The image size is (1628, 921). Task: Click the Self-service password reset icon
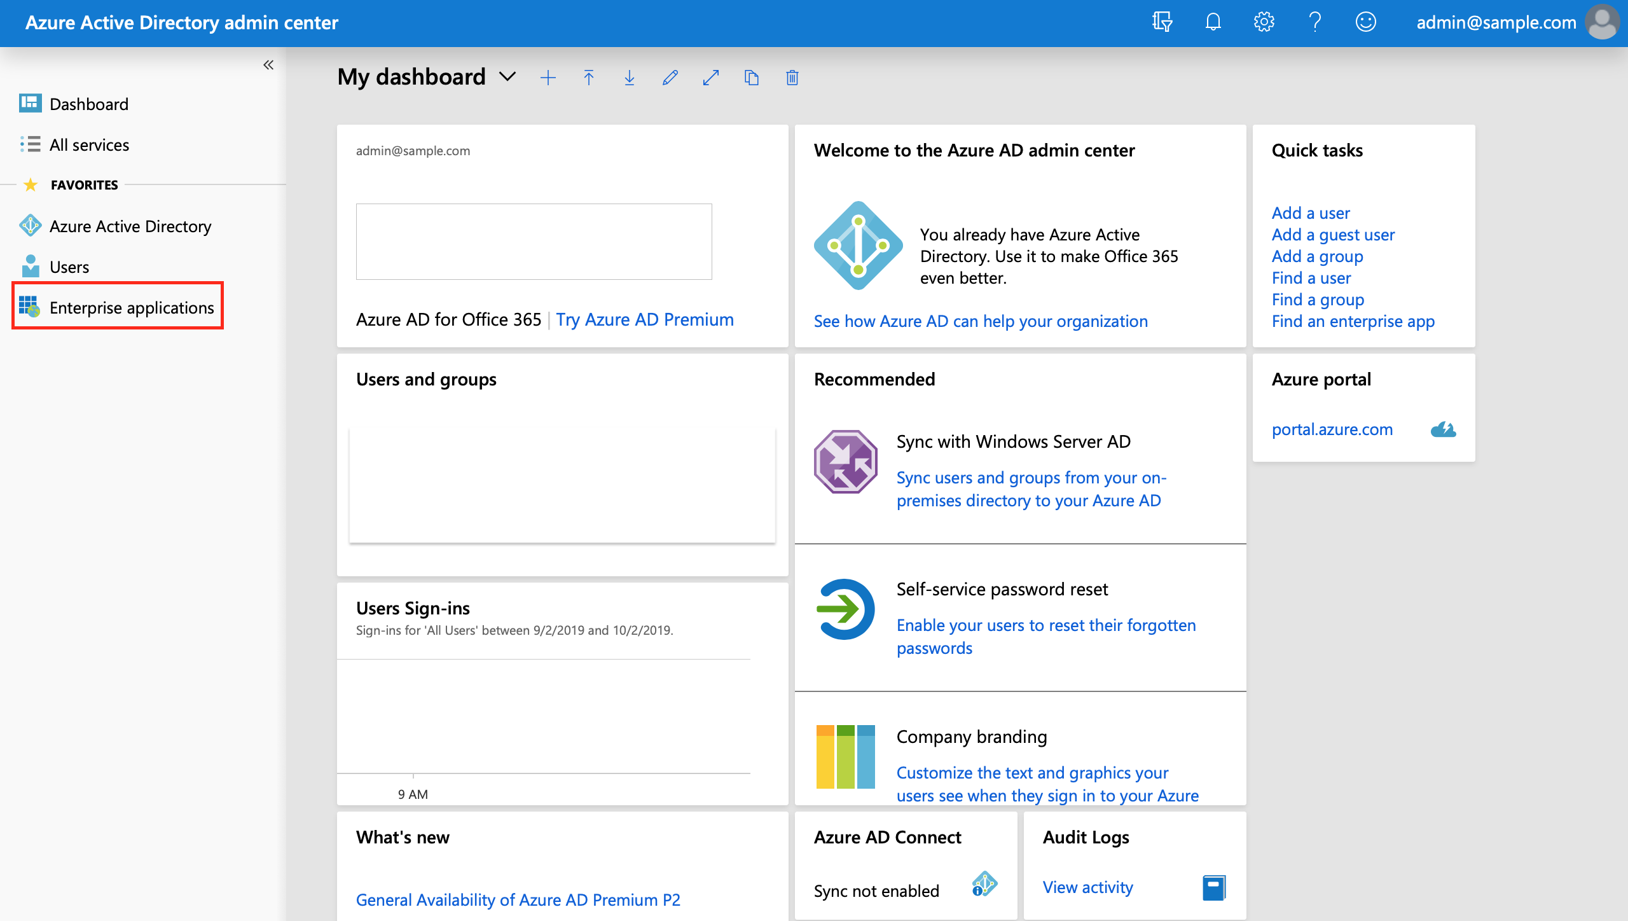[x=846, y=609]
